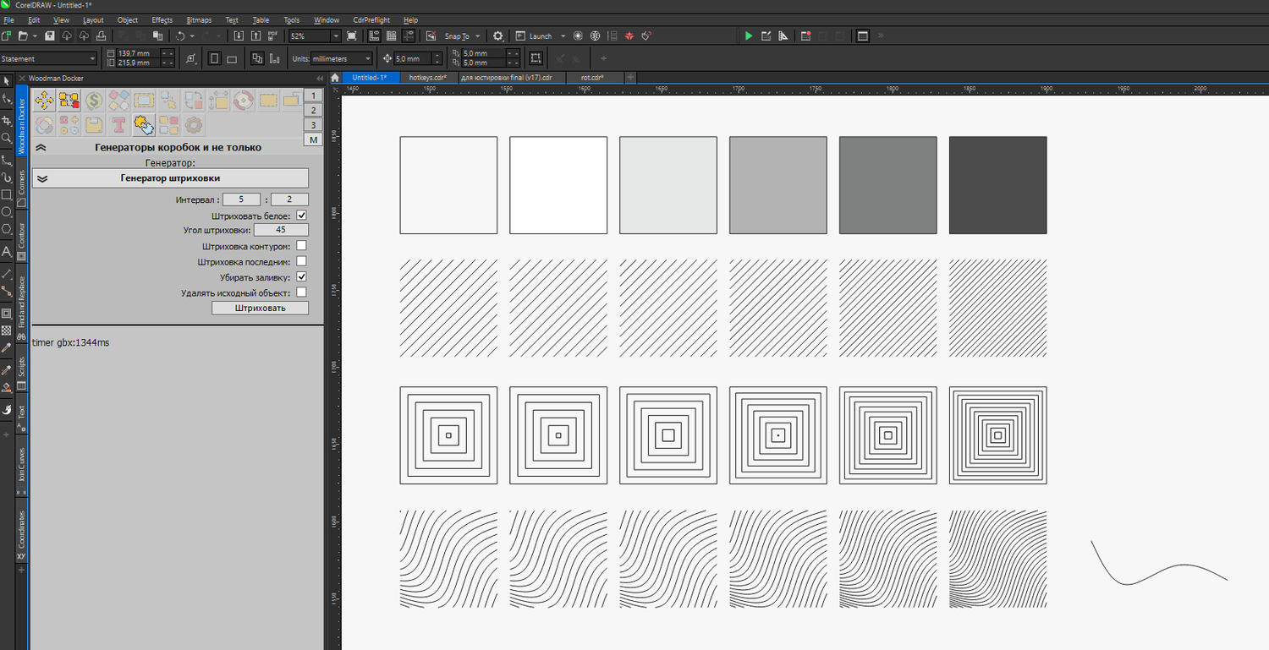1269x650 pixels.
Task: Select Portrait page orientation icon
Action: coord(214,58)
